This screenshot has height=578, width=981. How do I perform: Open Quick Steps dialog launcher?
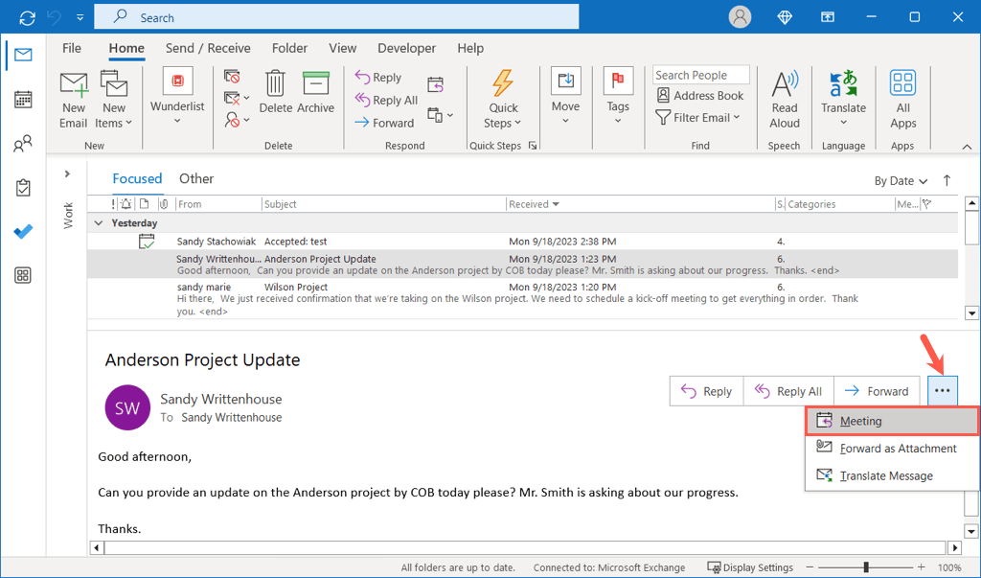533,146
